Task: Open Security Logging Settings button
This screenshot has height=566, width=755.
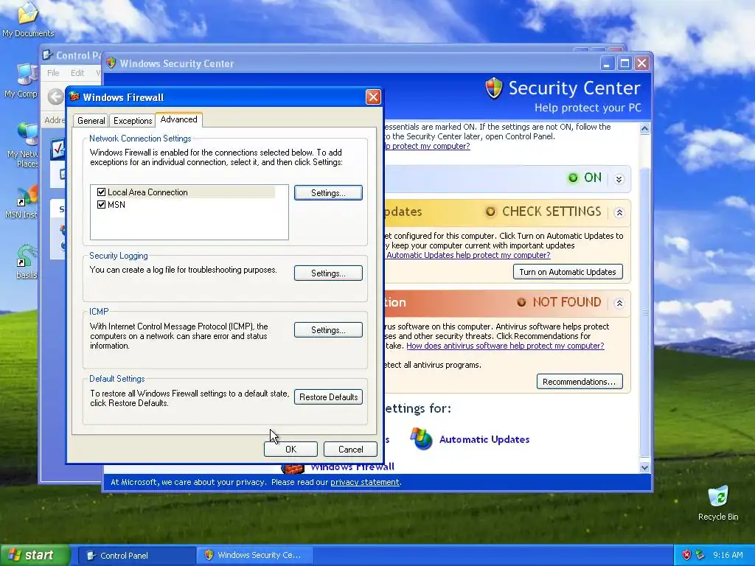Action: [x=328, y=273]
